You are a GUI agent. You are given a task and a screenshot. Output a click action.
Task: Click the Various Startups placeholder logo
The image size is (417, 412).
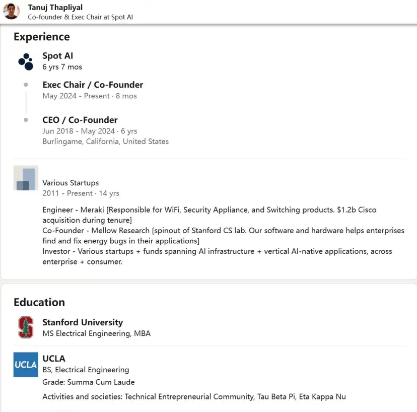coord(26,178)
